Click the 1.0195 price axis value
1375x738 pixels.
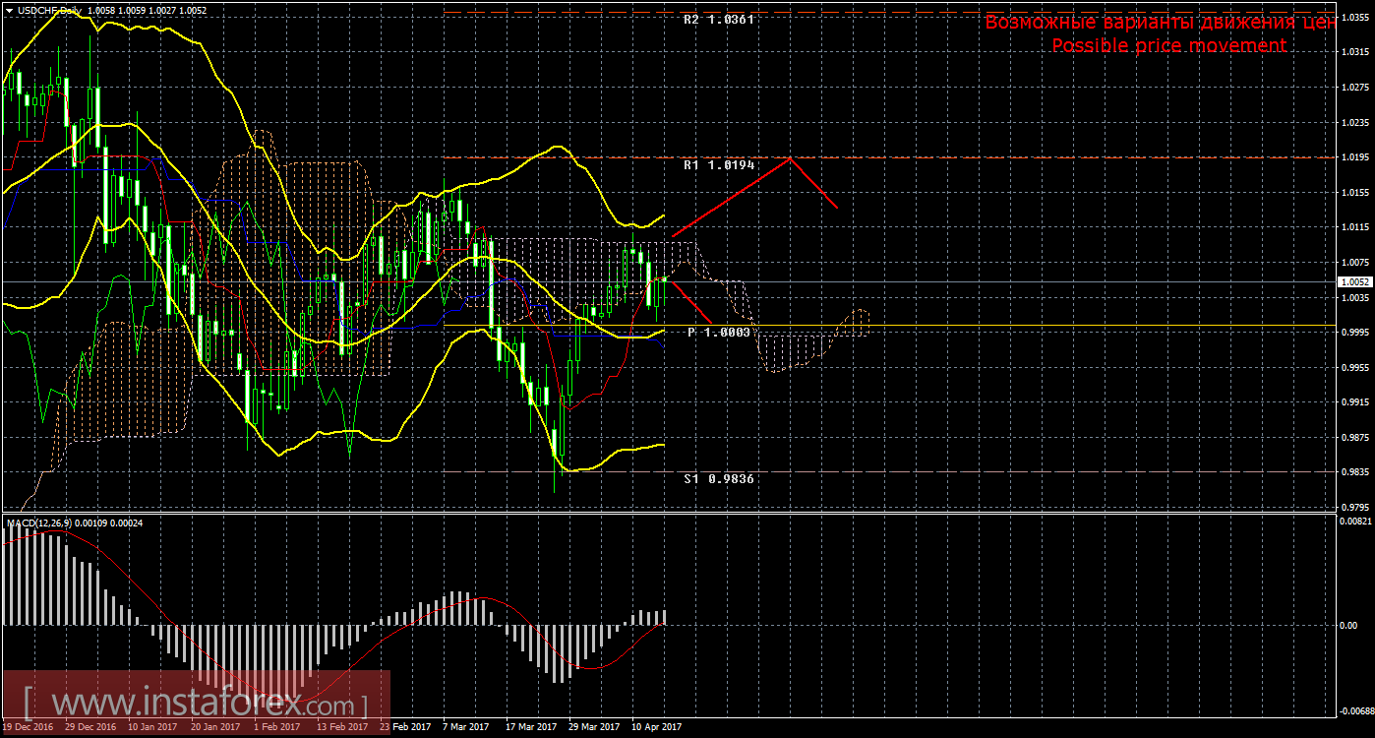coord(1355,158)
